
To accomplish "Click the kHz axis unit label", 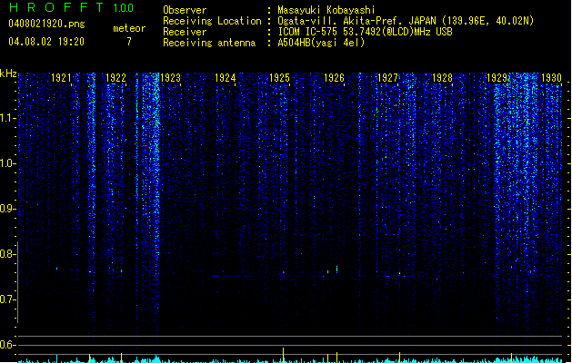I will pyautogui.click(x=8, y=74).
